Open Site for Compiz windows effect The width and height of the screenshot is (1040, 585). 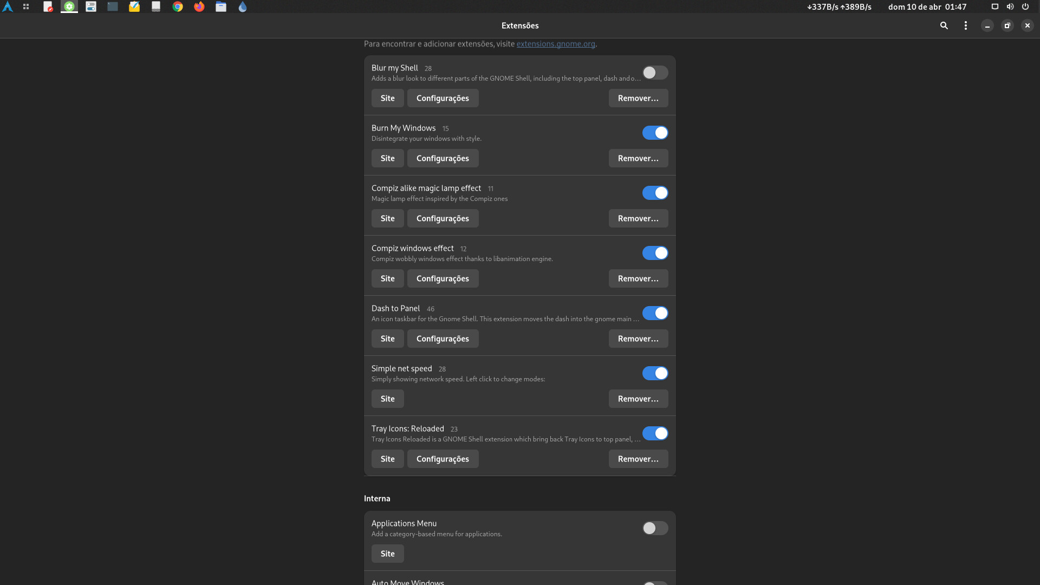[x=388, y=278]
